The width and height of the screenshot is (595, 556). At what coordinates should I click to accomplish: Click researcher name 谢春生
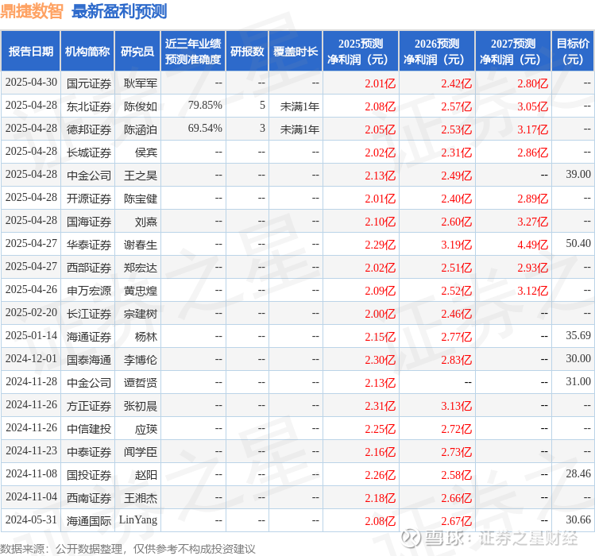141,245
